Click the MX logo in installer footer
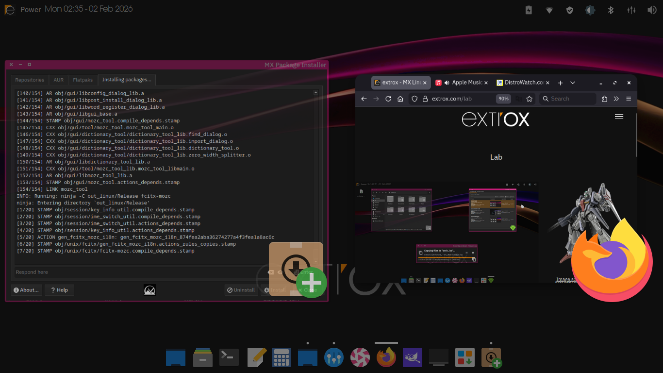663x373 pixels. pos(149,290)
